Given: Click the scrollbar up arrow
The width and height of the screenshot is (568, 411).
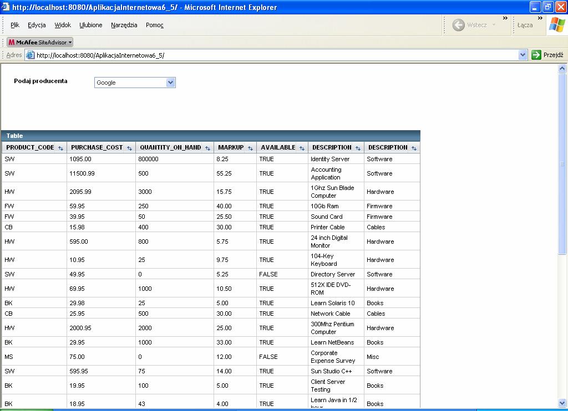Looking at the screenshot, I should (562, 68).
